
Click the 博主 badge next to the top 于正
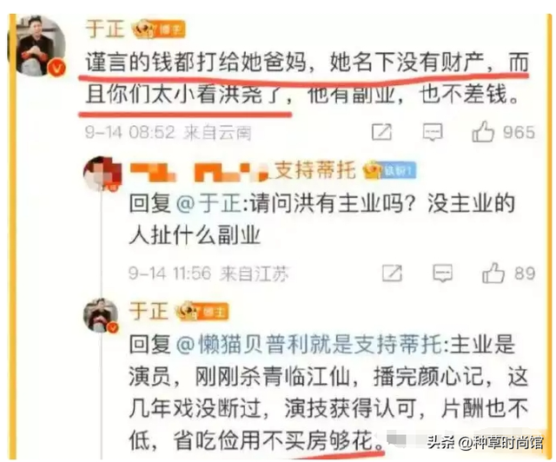158,30
